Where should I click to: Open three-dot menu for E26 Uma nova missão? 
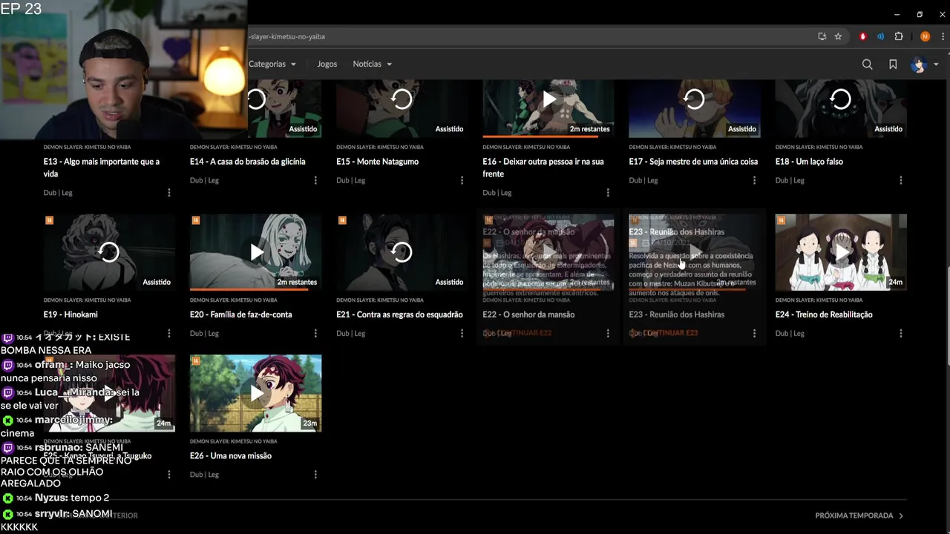(315, 475)
